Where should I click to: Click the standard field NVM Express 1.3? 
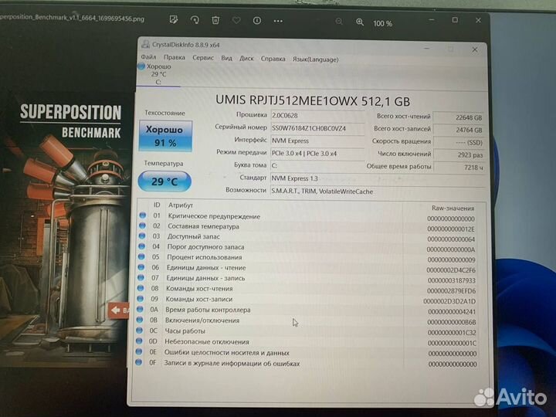click(x=377, y=178)
